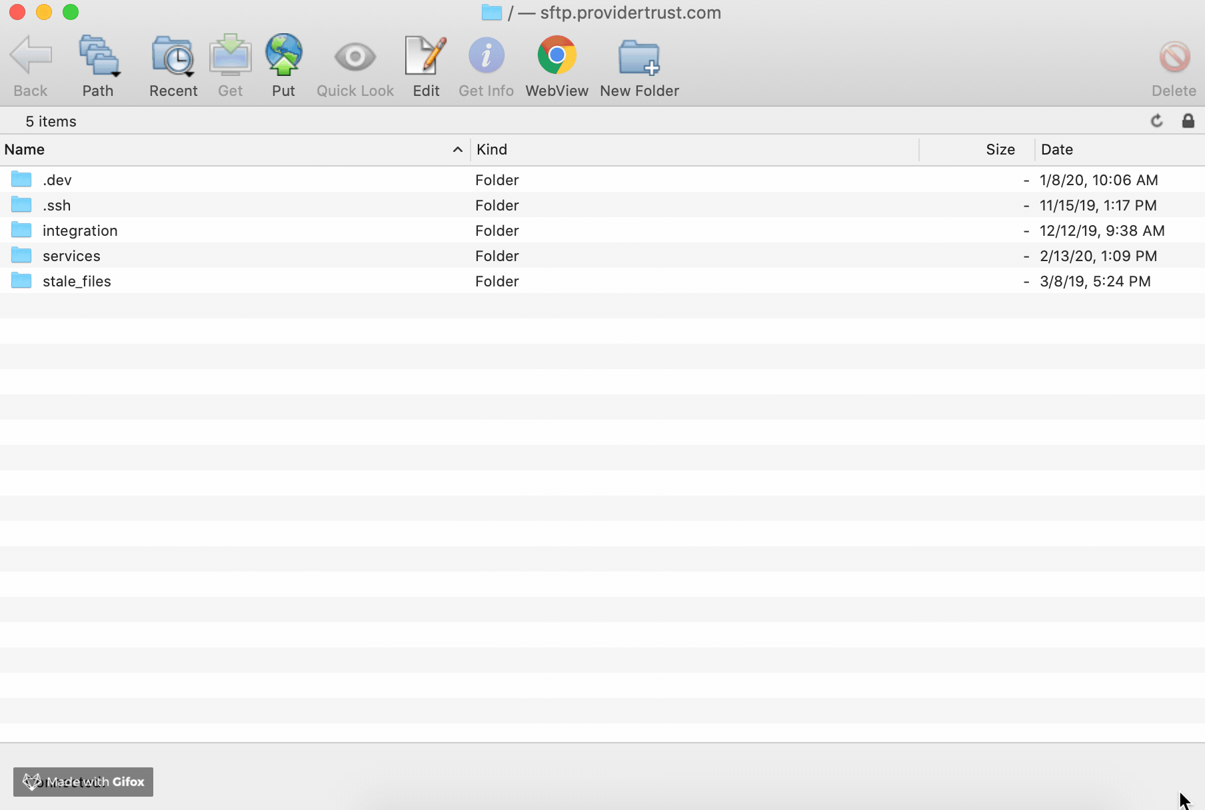This screenshot has height=810, width=1205.
Task: Launch WebView Chrome icon
Action: coord(557,55)
